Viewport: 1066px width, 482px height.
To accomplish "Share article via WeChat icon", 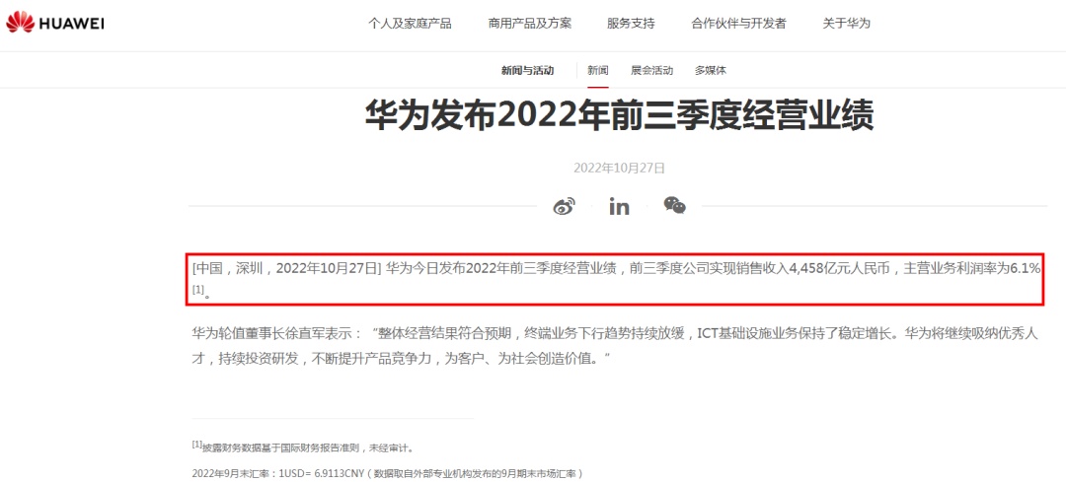I will pyautogui.click(x=674, y=206).
